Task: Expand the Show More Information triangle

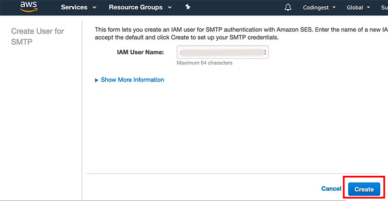Action: tap(97, 80)
